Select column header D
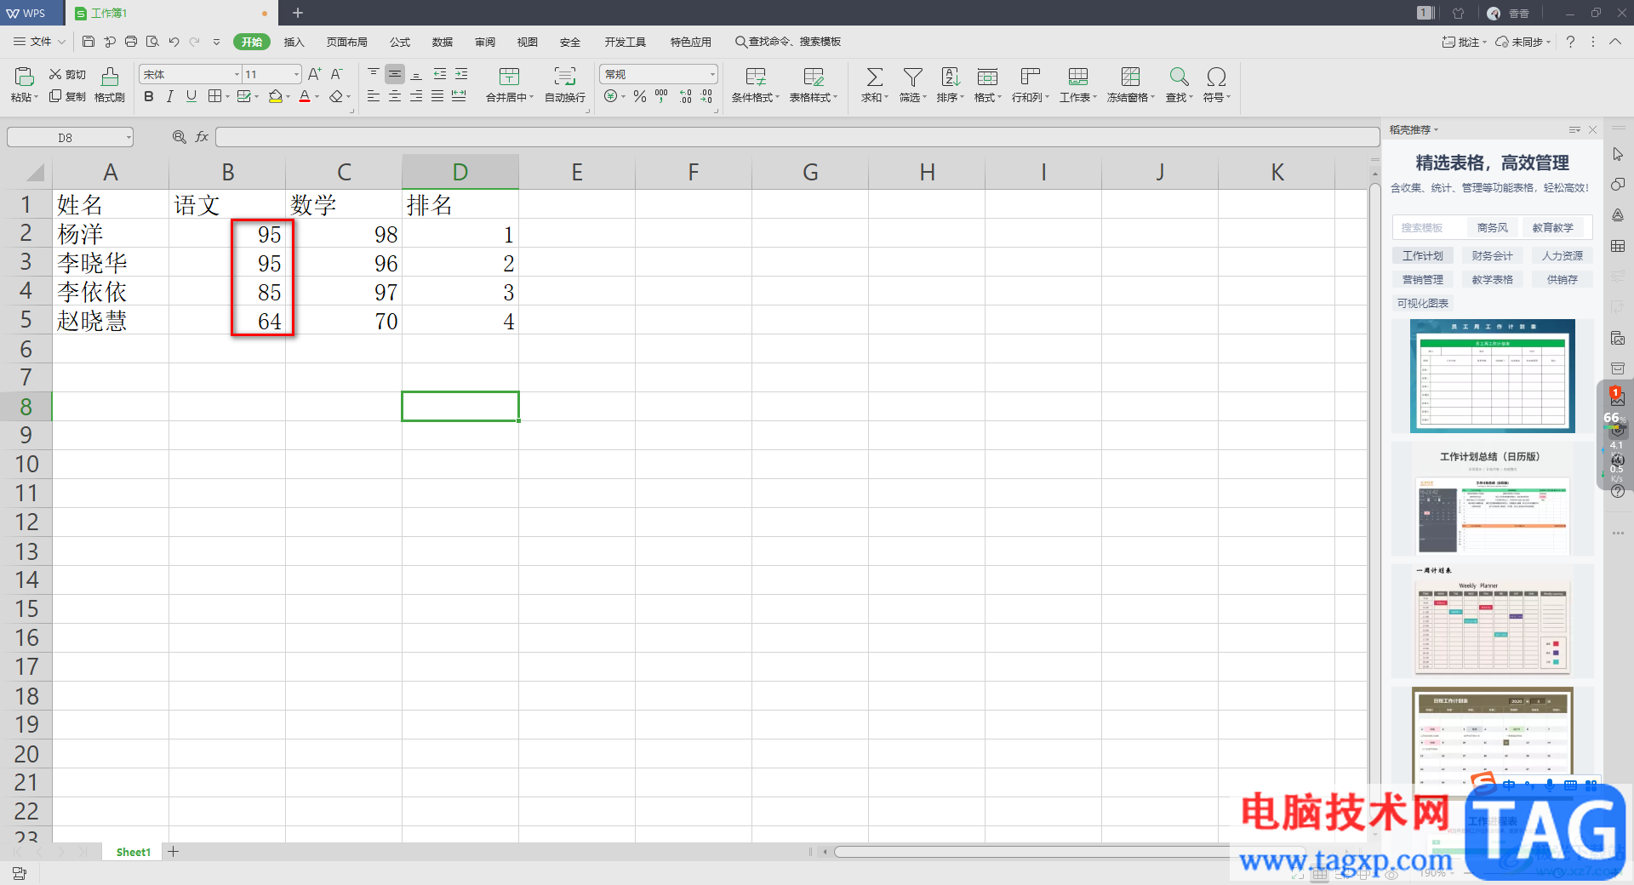 point(460,172)
